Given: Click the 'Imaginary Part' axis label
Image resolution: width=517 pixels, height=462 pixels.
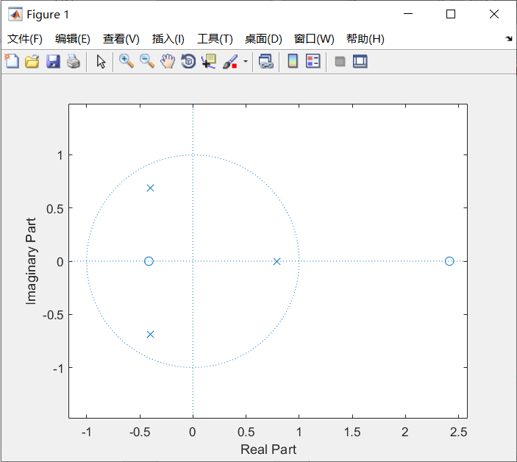Looking at the screenshot, I should (x=31, y=261).
